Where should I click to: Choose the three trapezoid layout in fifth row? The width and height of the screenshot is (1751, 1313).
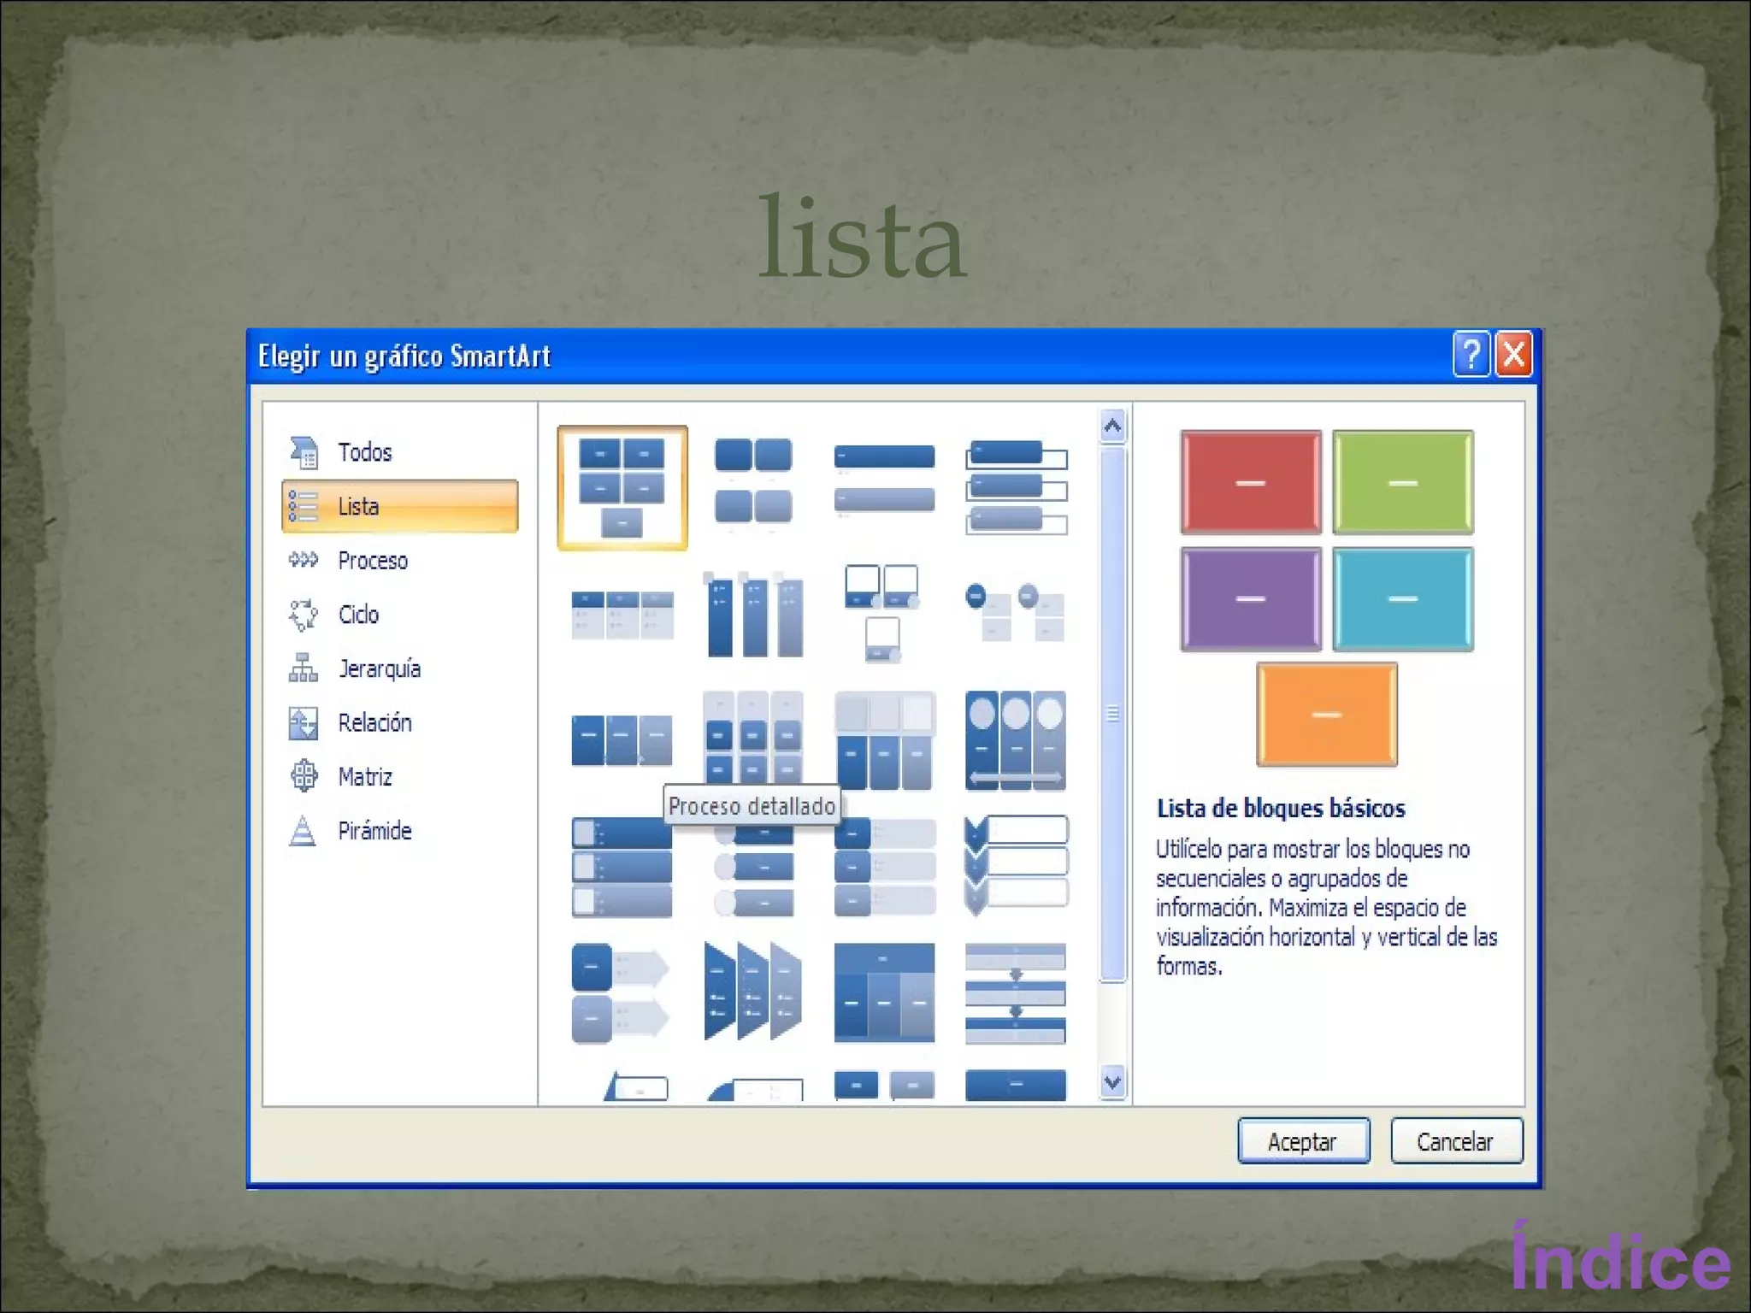[753, 992]
